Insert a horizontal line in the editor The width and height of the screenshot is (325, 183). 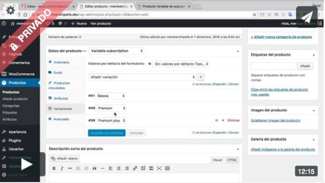(x=103, y=168)
